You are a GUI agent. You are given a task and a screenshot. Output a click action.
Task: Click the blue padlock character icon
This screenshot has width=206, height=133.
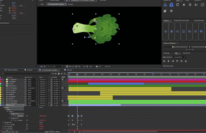click(x=171, y=5)
